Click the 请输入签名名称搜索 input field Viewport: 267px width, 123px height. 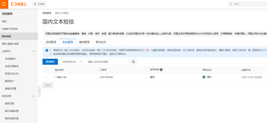(107, 62)
